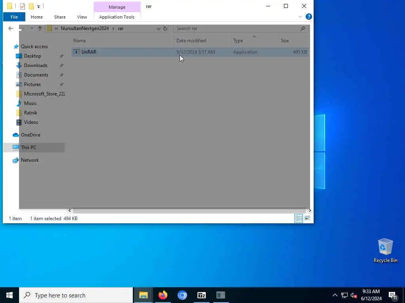
Task: Open Downloads in the navigation pane
Action: [35, 65]
